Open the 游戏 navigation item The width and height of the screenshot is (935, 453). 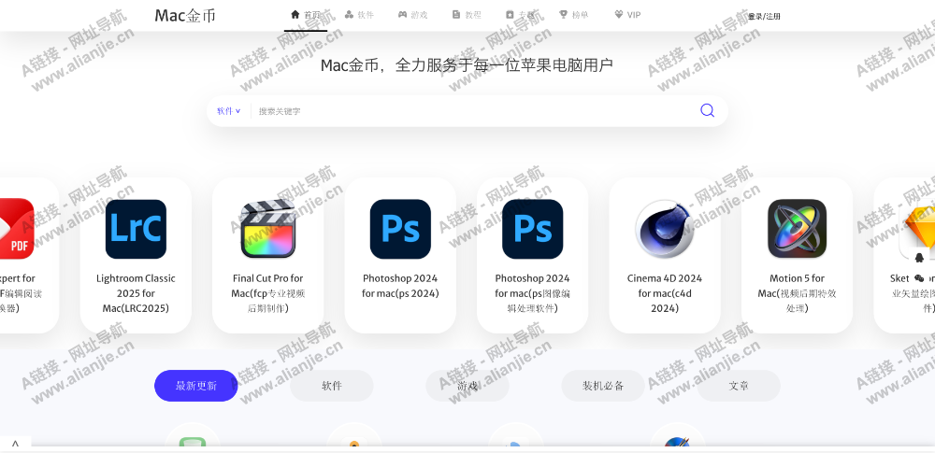(x=412, y=15)
